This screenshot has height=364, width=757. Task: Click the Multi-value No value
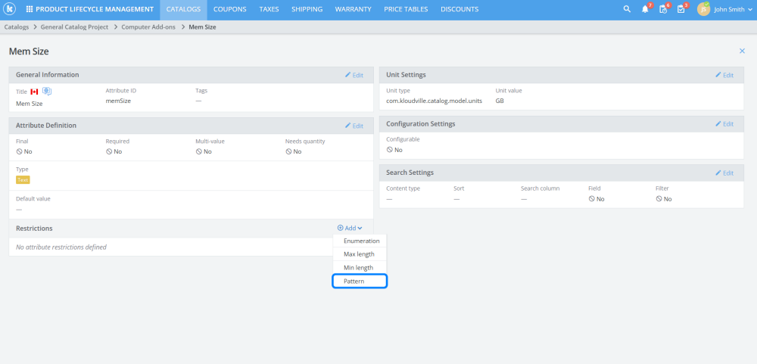tap(204, 151)
